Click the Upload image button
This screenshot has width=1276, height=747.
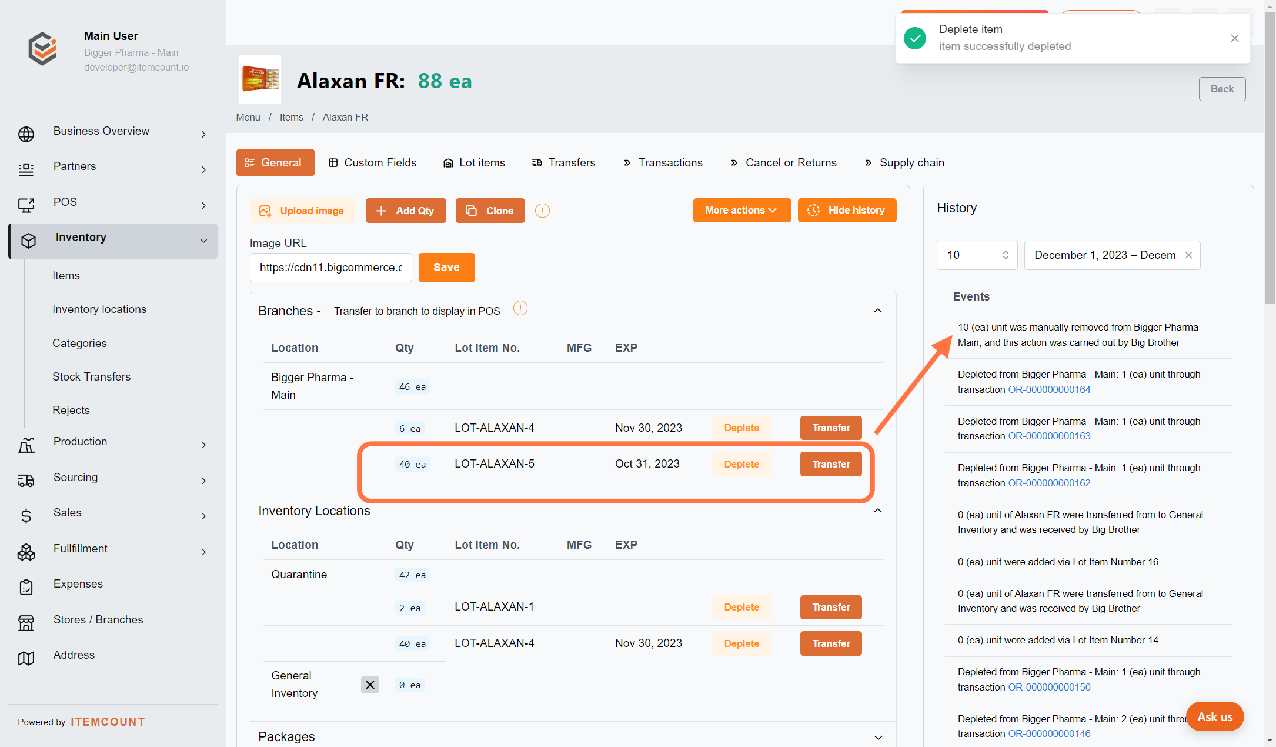302,211
